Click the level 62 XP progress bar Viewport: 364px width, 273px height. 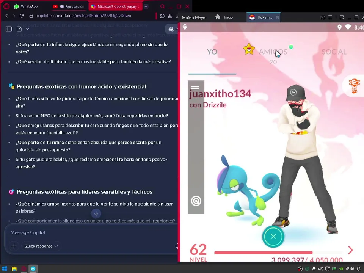[x=278, y=253]
